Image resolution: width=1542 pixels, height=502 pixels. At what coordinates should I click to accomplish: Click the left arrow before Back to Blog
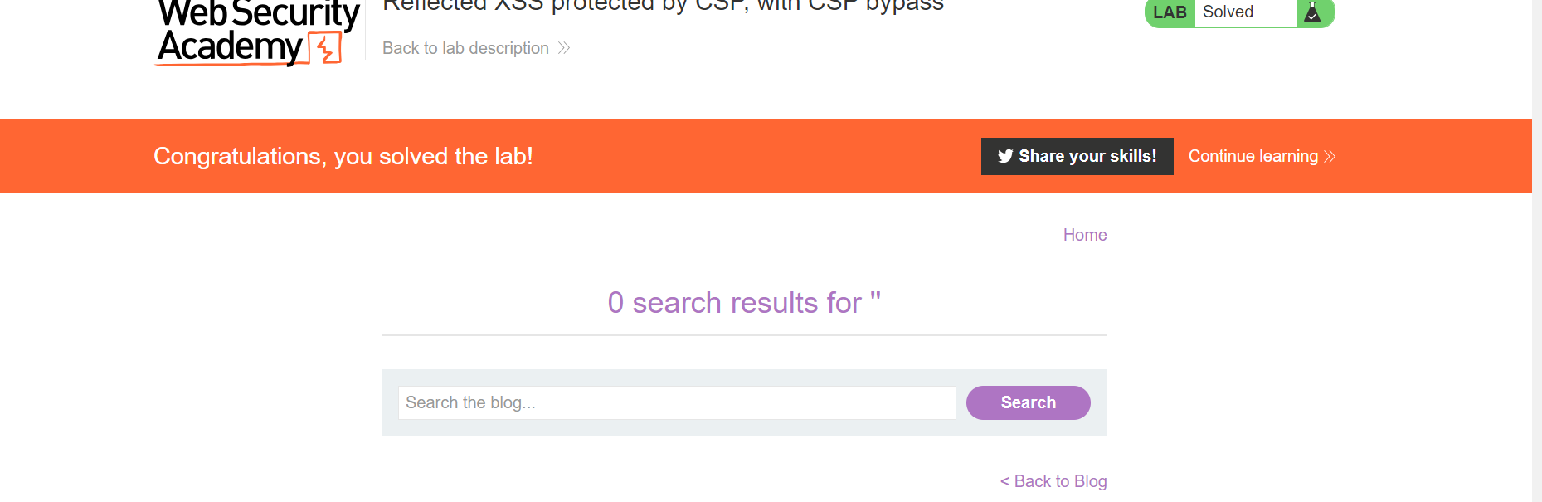pyautogui.click(x=1003, y=481)
